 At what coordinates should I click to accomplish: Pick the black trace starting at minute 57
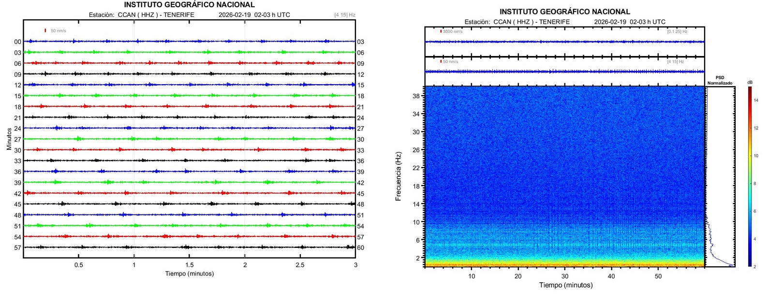tap(190, 247)
